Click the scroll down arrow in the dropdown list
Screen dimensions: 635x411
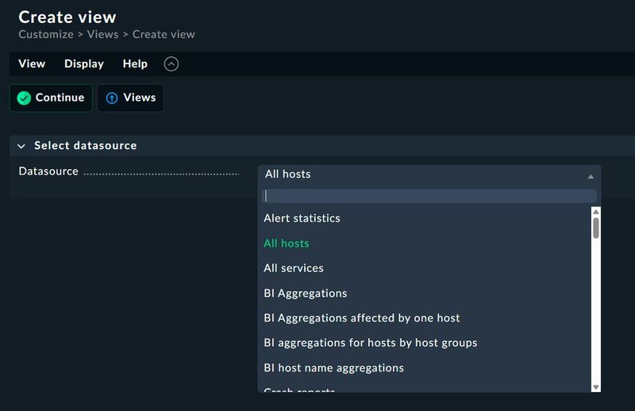click(x=596, y=386)
